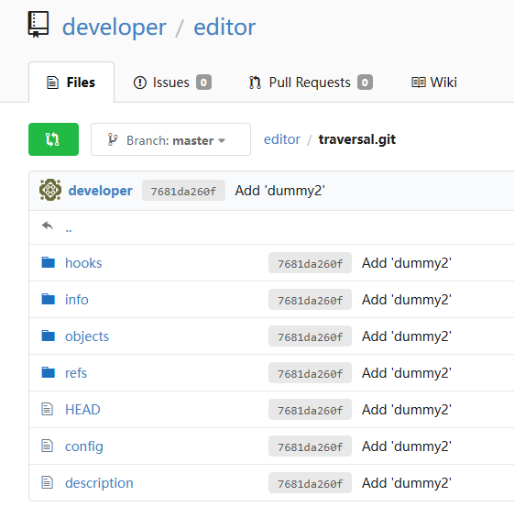Screen dimensions: 514x518
Task: Switch to the Issues tab
Action: [x=172, y=83]
